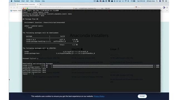This screenshot has height=100, width=178.
Task: Open the View menu
Action: [32, 1]
